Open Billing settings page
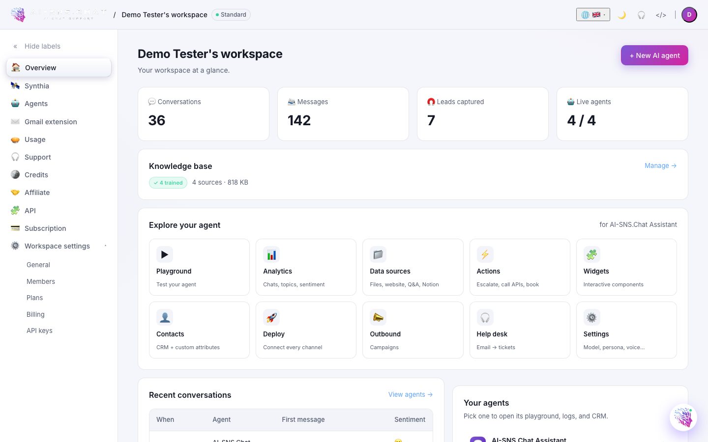The width and height of the screenshot is (708, 442). click(x=35, y=314)
